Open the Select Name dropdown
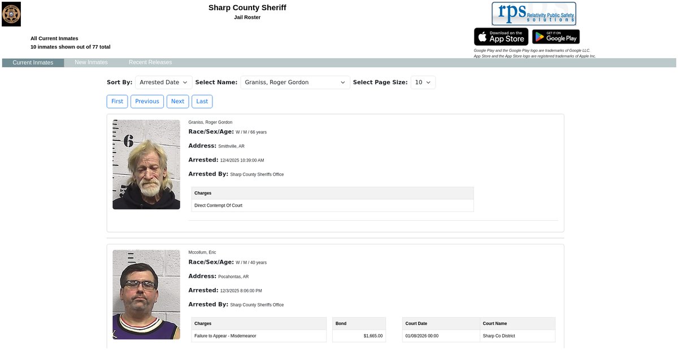This screenshot has width=678, height=350. [x=295, y=82]
